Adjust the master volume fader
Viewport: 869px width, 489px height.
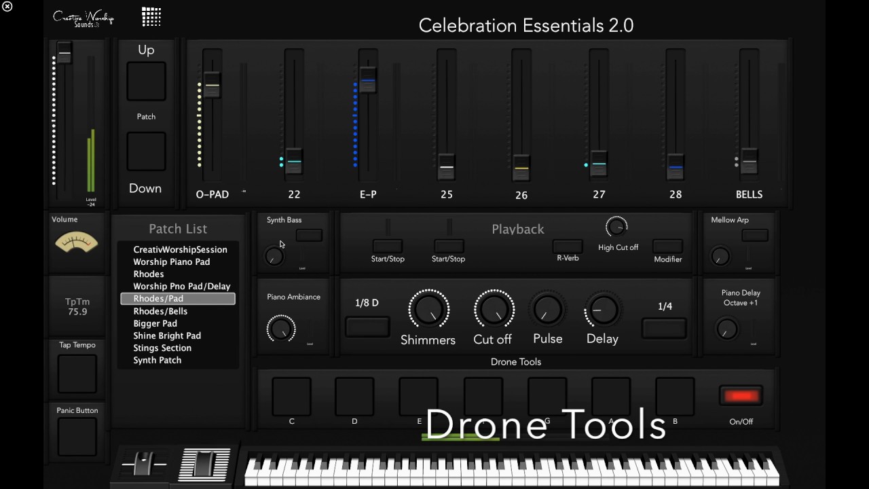pos(64,52)
